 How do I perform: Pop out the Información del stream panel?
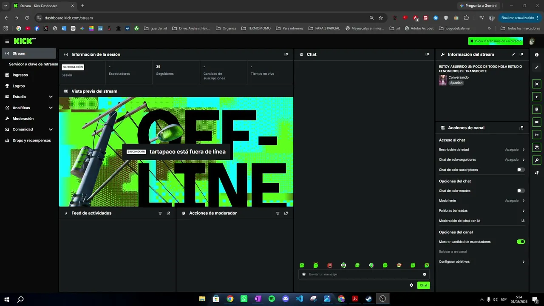pos(521,54)
